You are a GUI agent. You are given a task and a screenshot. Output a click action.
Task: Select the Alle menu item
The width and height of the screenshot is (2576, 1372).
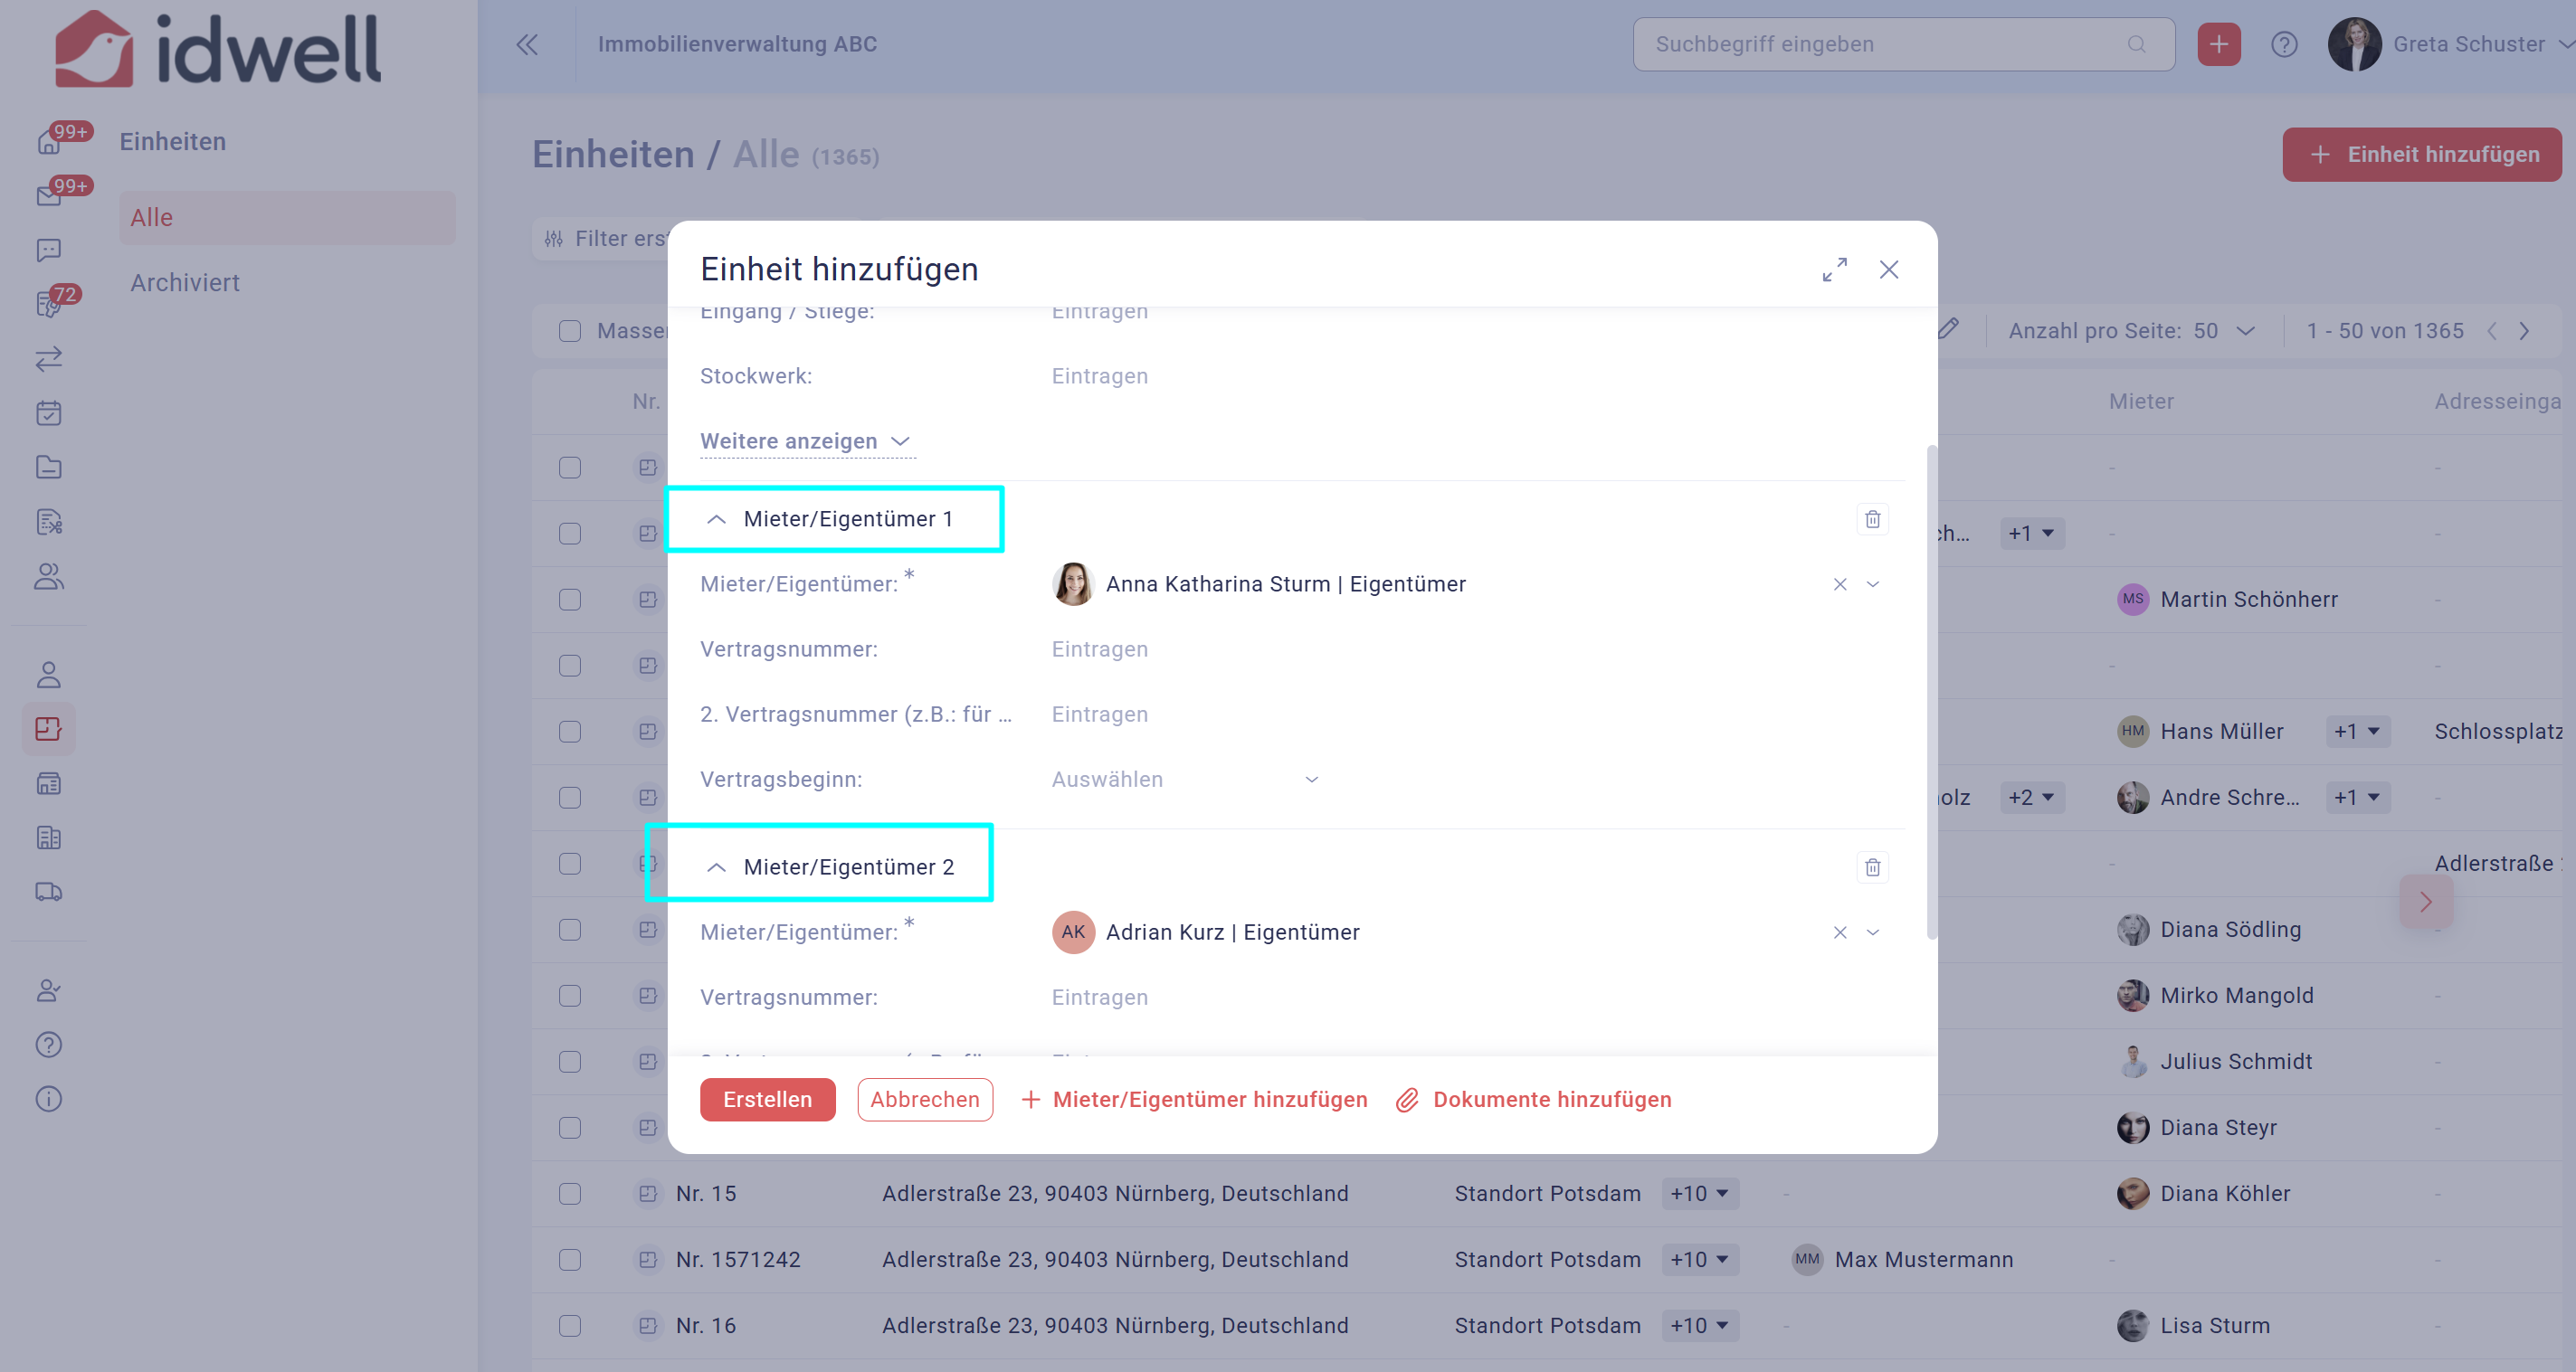(152, 218)
